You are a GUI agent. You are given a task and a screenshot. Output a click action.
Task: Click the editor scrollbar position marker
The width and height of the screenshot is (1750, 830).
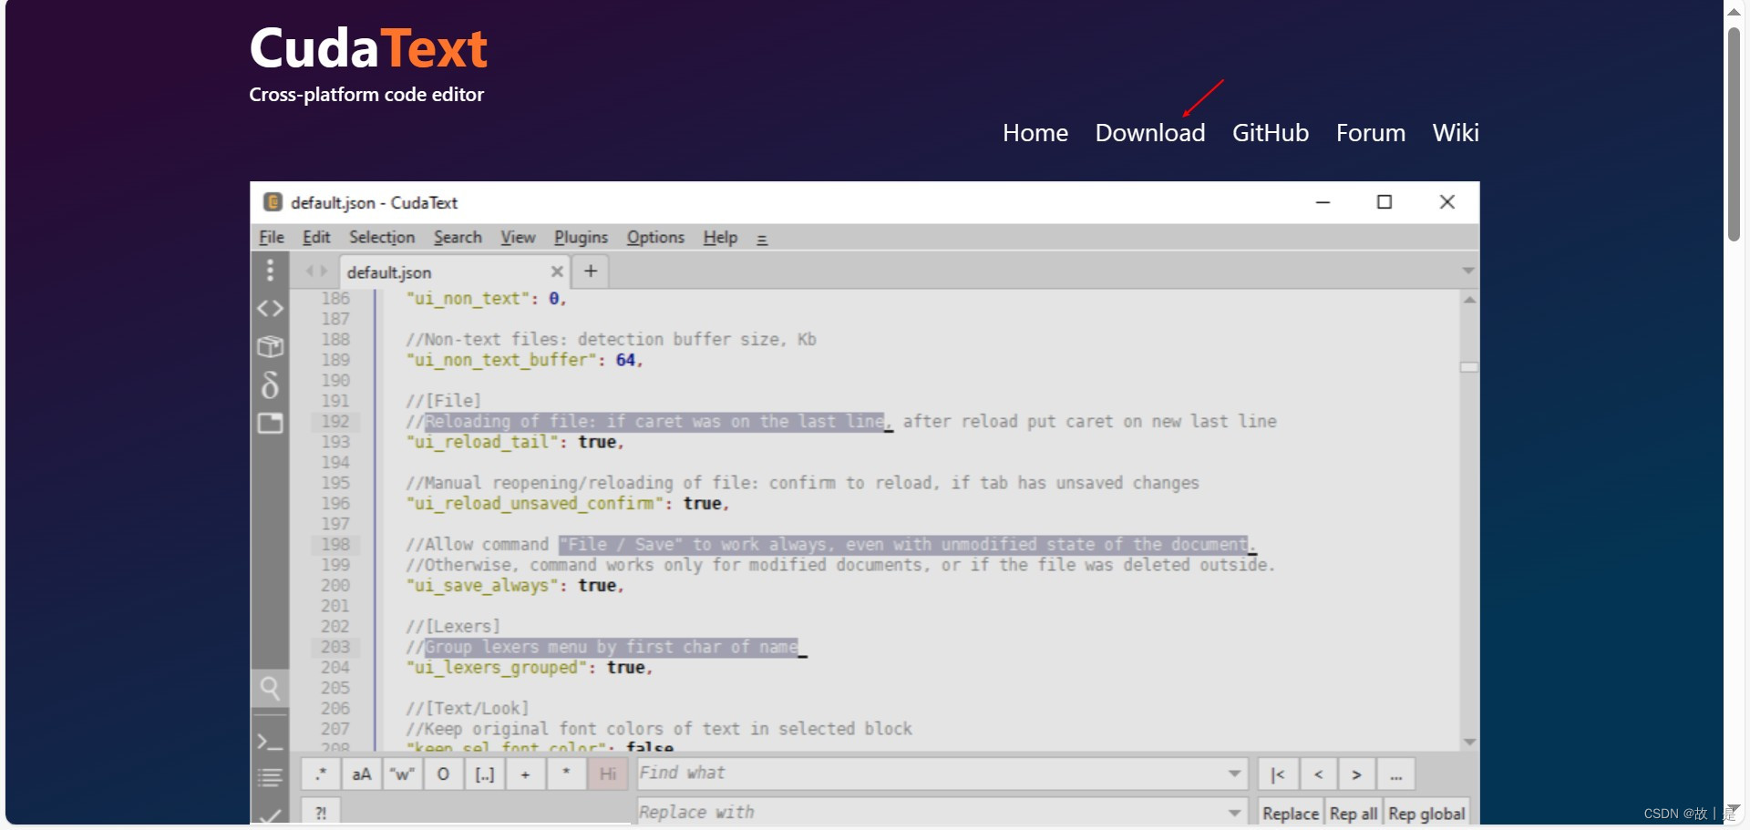(1469, 367)
